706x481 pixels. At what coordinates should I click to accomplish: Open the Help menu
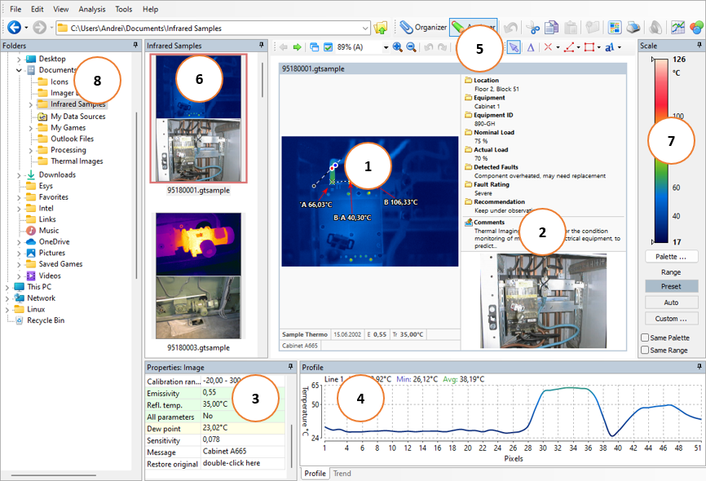(150, 9)
